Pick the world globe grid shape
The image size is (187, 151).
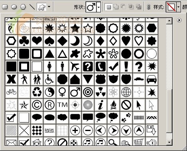126,92
